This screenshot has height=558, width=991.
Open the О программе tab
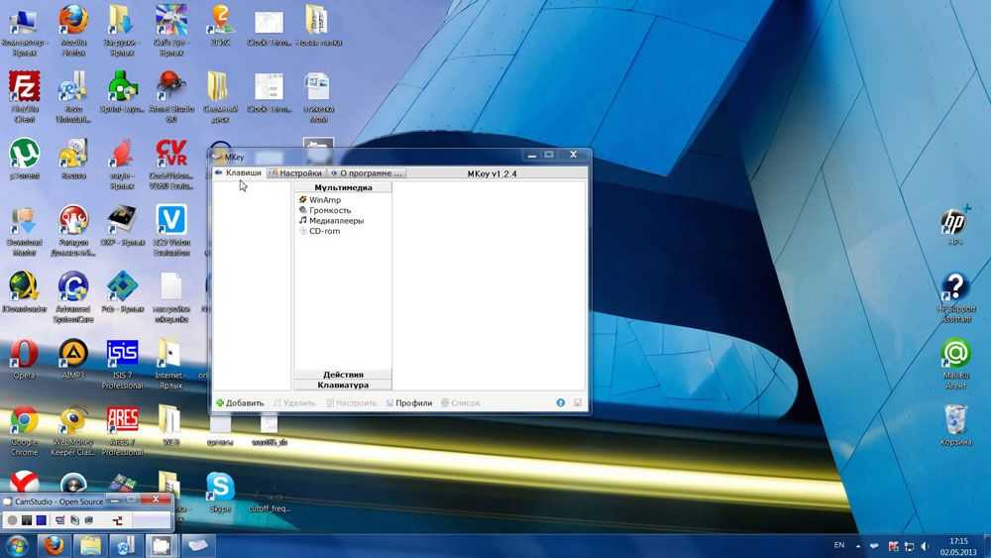pos(367,173)
